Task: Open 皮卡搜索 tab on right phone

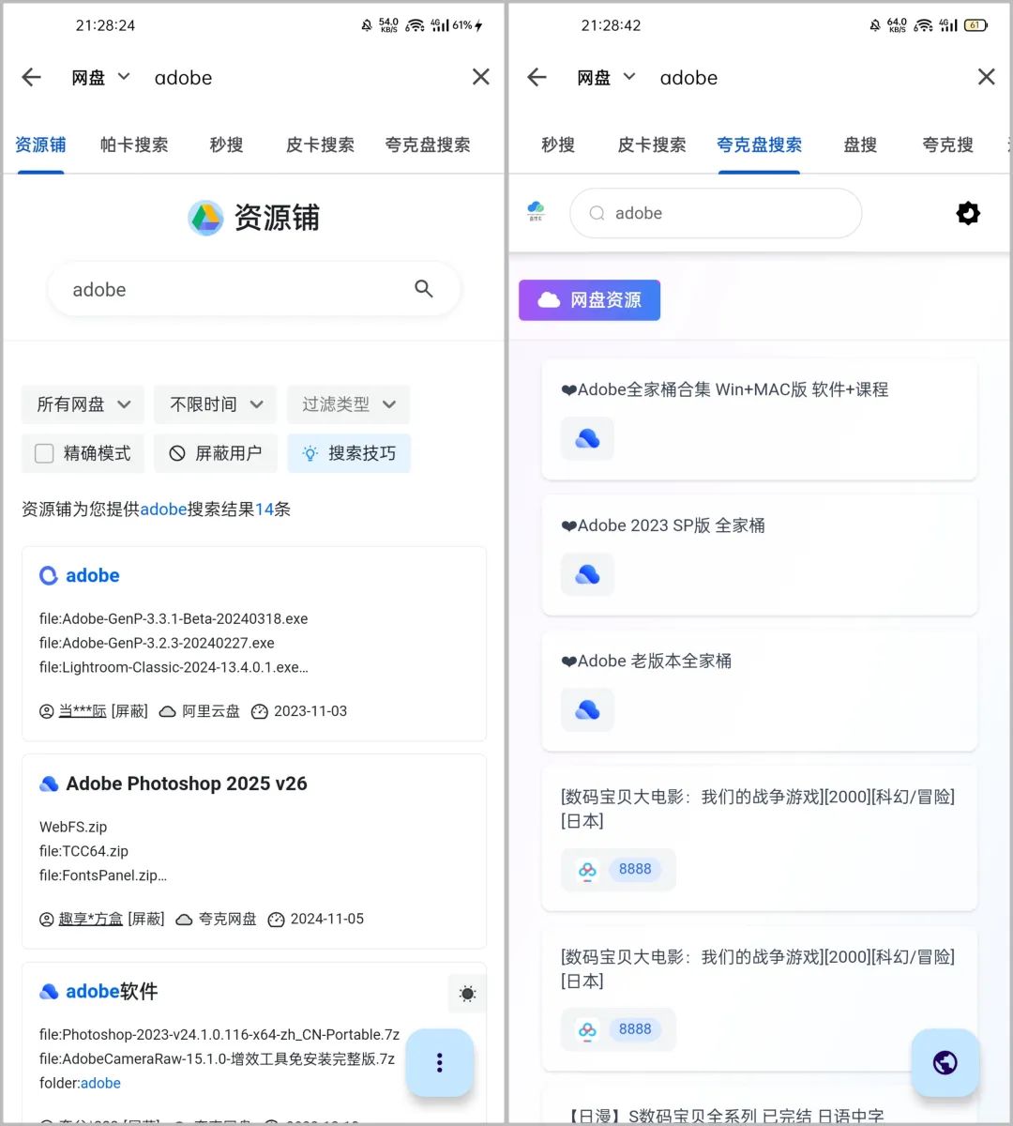Action: [652, 145]
